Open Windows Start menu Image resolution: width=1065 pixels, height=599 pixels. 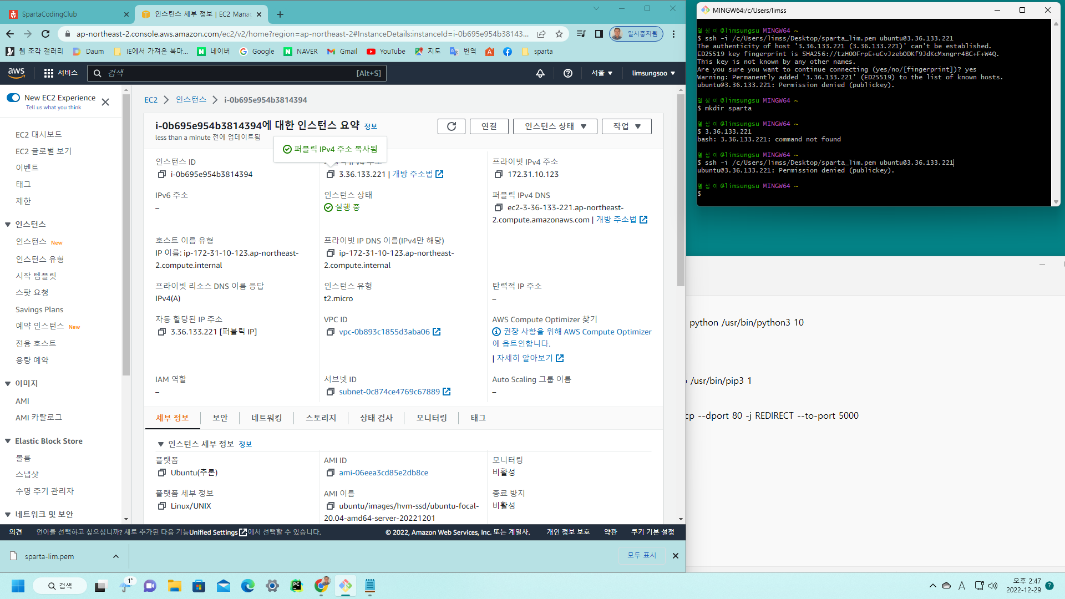tap(18, 586)
